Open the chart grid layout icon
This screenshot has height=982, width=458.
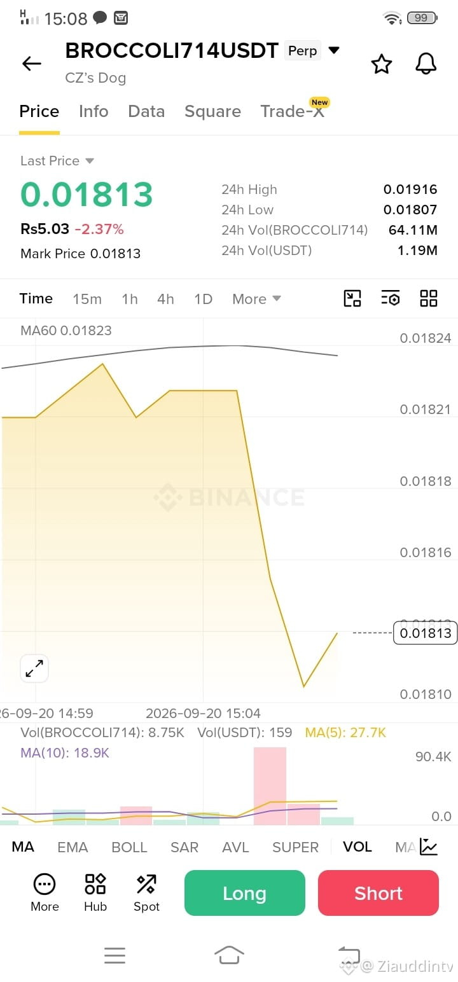coord(429,298)
